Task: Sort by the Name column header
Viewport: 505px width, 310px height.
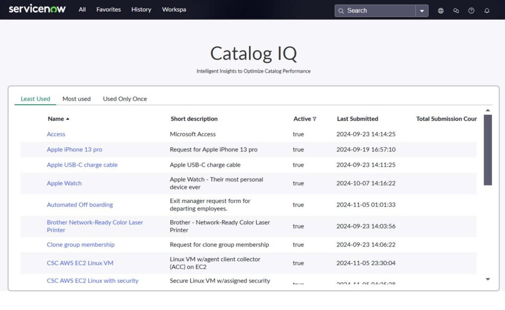Action: pyautogui.click(x=56, y=119)
